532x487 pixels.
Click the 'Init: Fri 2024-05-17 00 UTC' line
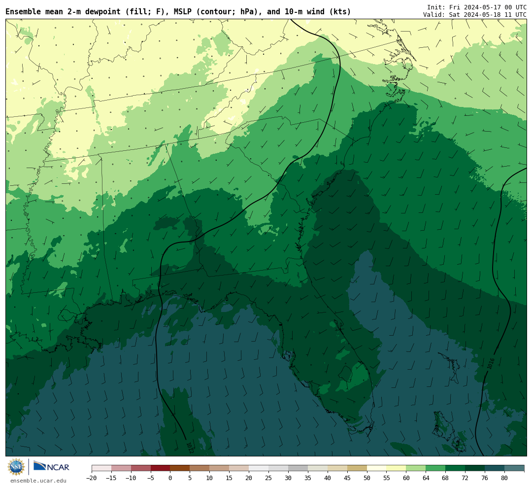pyautogui.click(x=477, y=7)
